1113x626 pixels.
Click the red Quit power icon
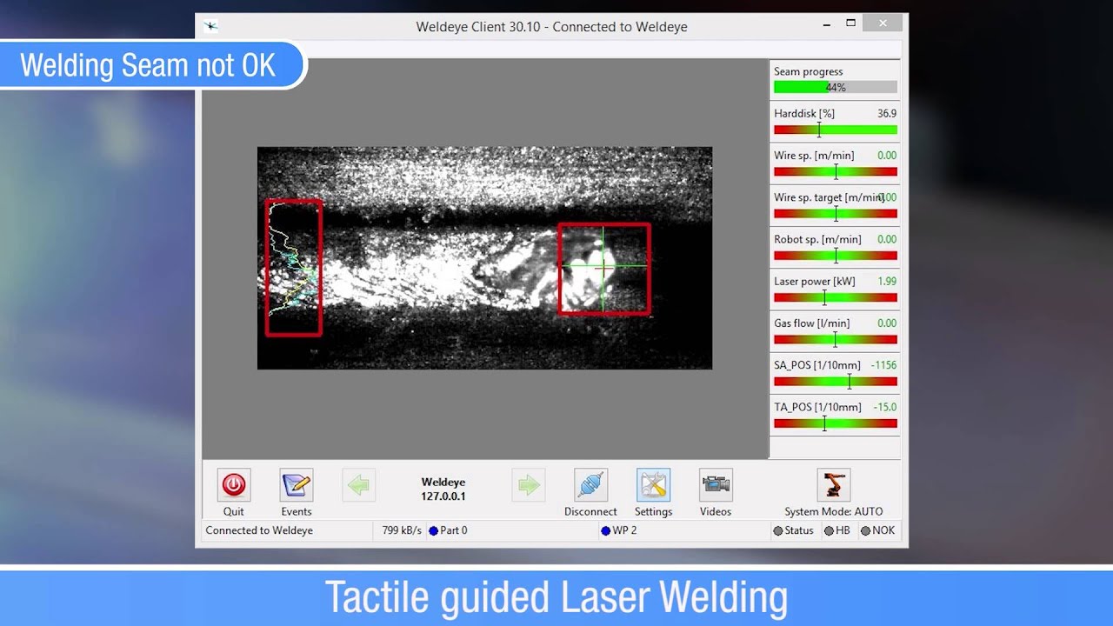point(233,485)
